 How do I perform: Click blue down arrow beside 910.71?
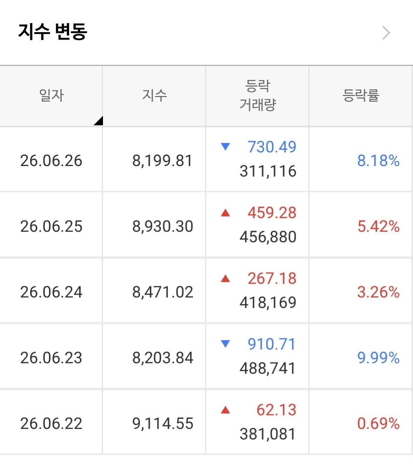click(226, 344)
